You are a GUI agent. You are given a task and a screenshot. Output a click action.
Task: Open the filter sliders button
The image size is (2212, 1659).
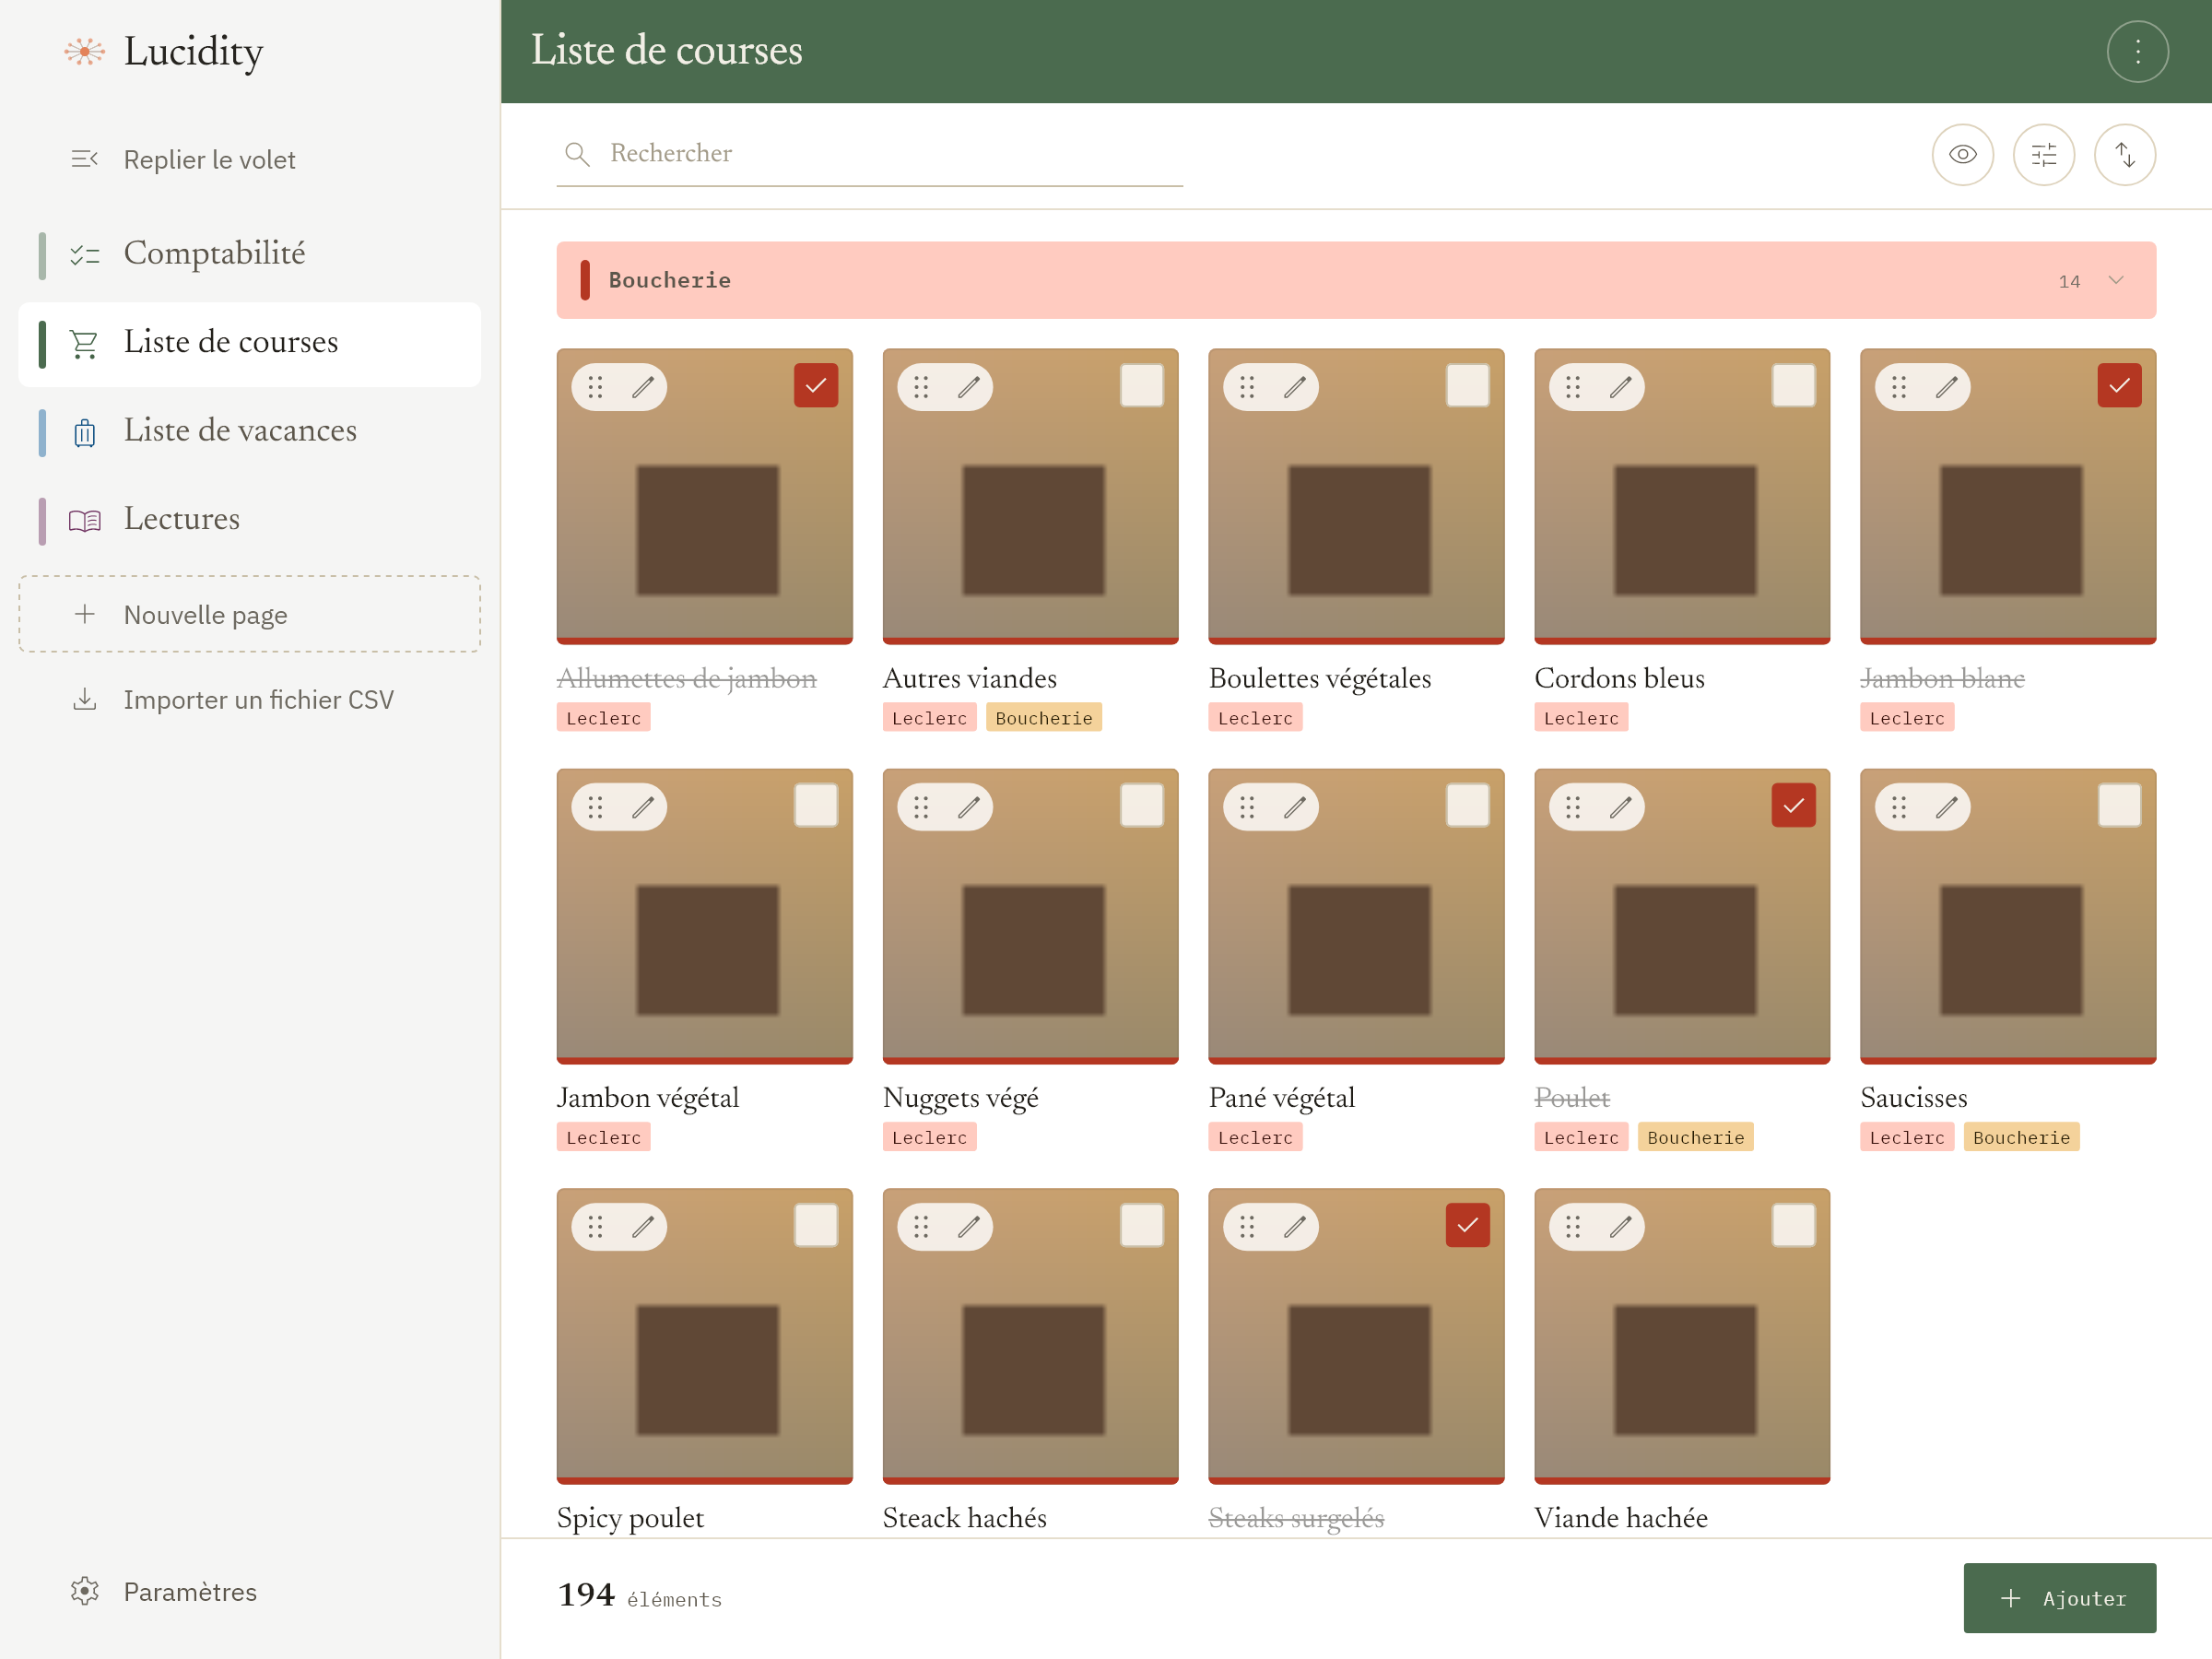pos(2043,154)
